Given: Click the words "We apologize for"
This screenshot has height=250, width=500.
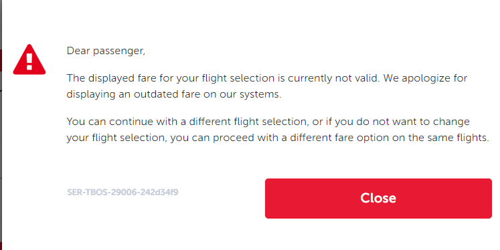Looking at the screenshot, I should coord(426,78).
